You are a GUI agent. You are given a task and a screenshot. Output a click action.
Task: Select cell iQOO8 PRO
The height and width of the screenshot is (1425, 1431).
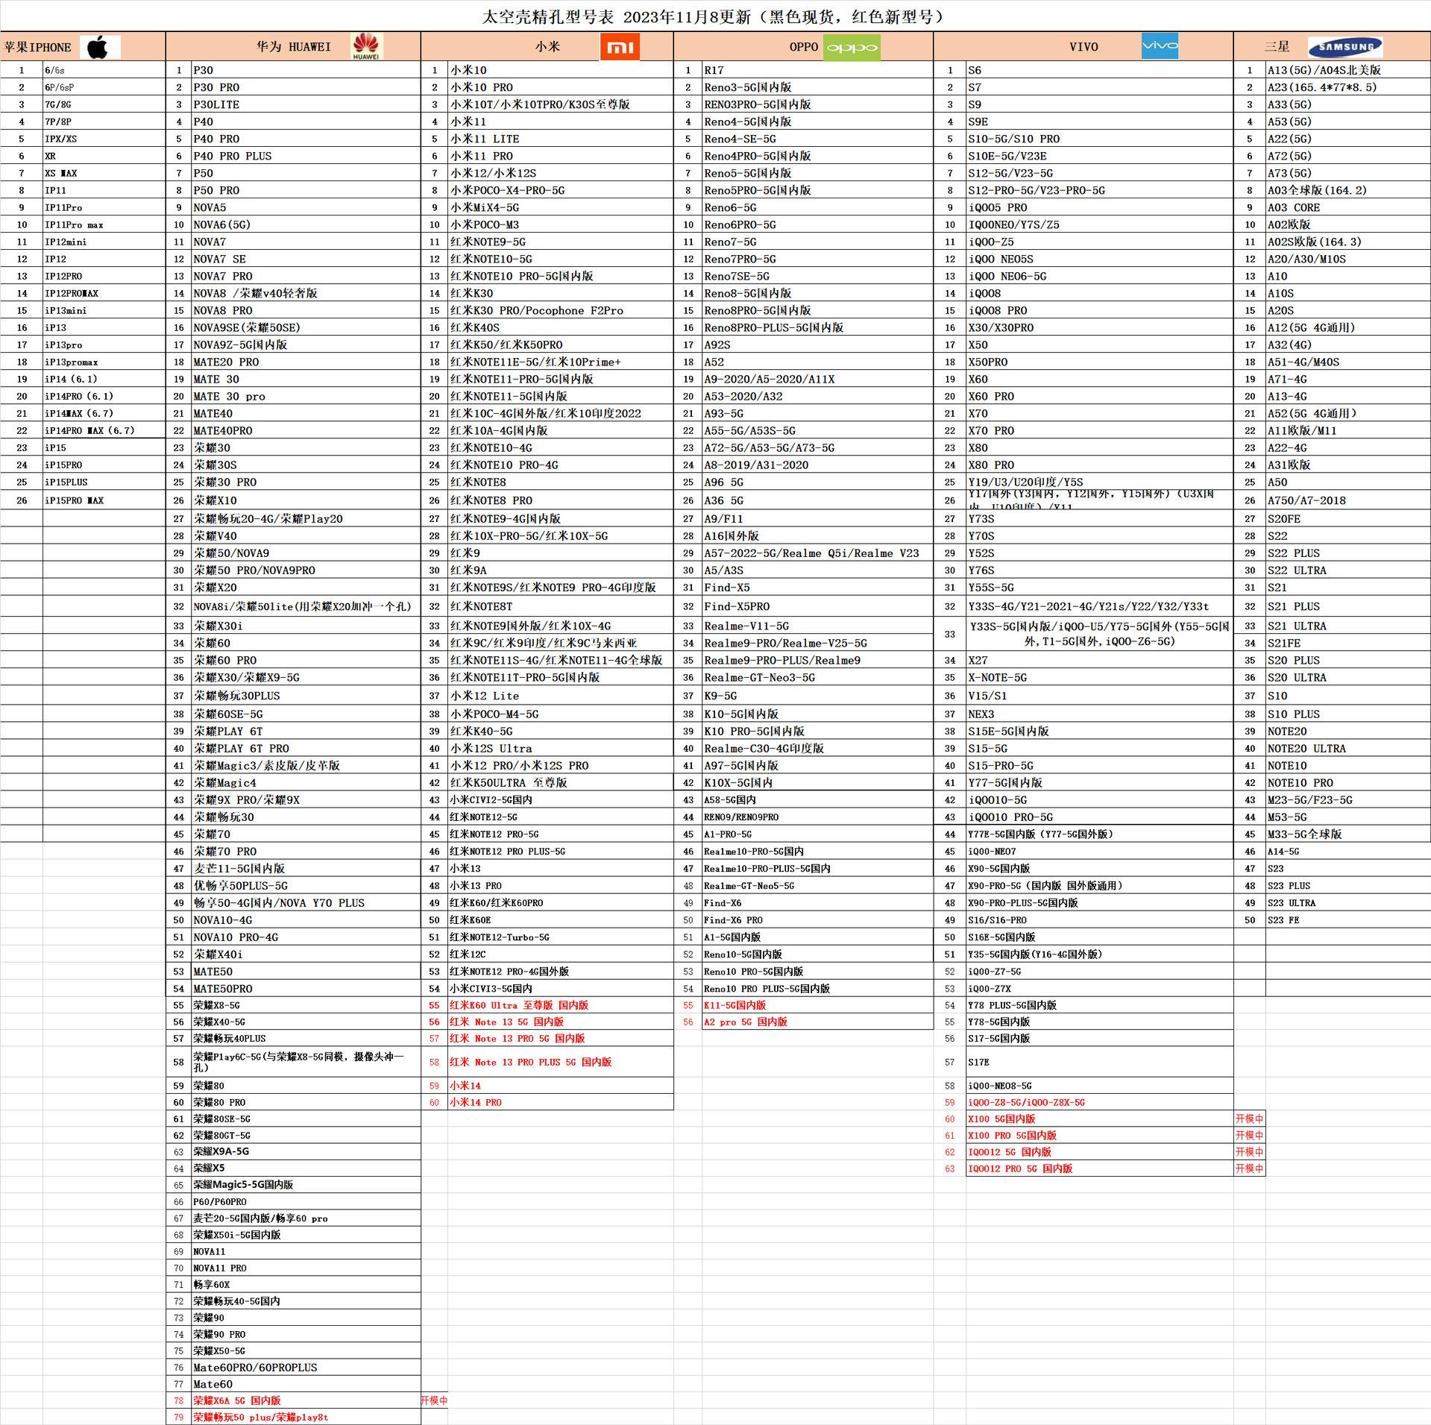1099,310
